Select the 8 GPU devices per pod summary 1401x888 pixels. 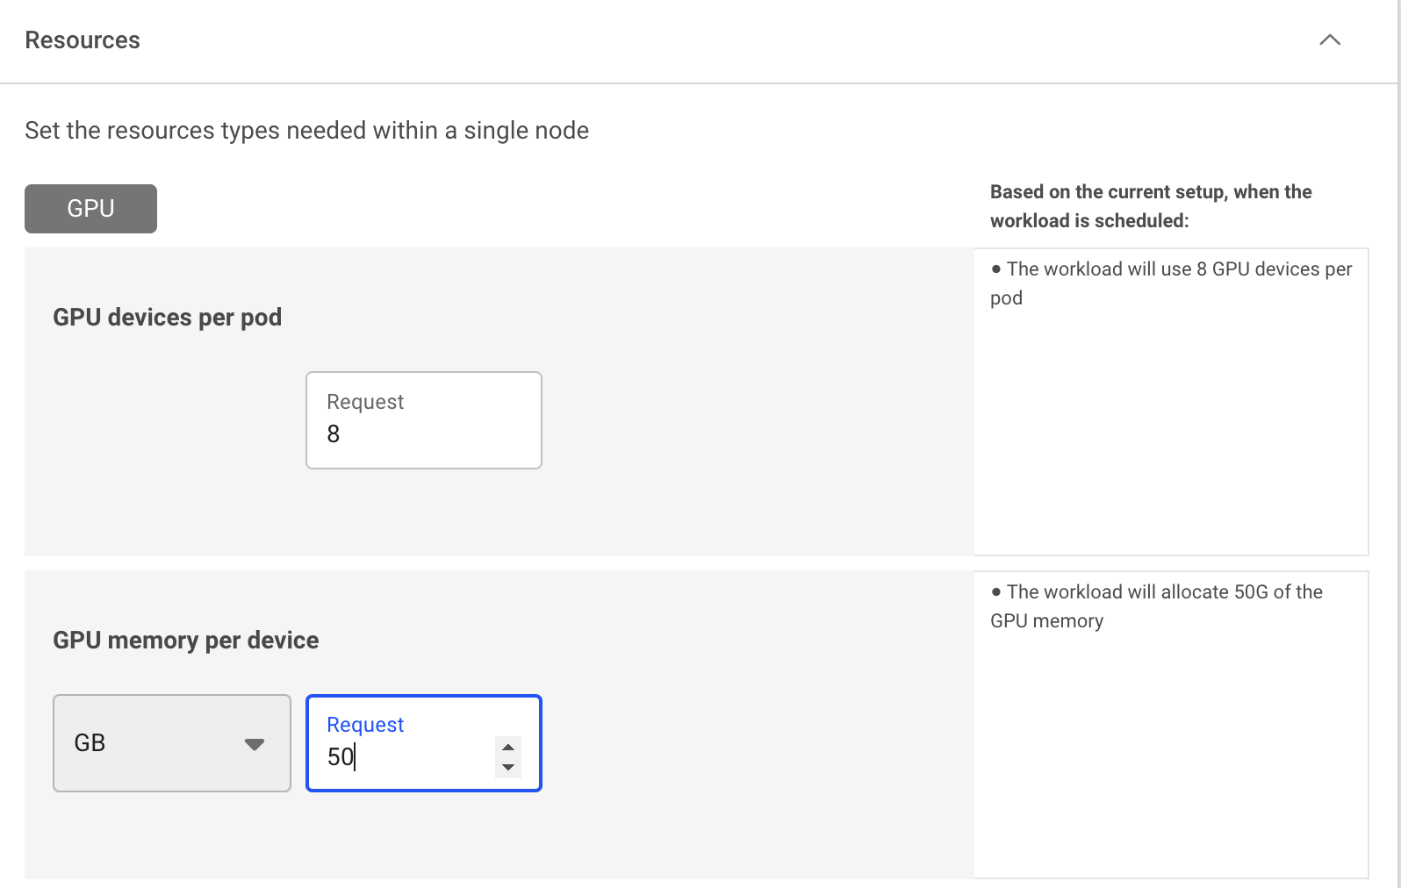(x=1171, y=283)
